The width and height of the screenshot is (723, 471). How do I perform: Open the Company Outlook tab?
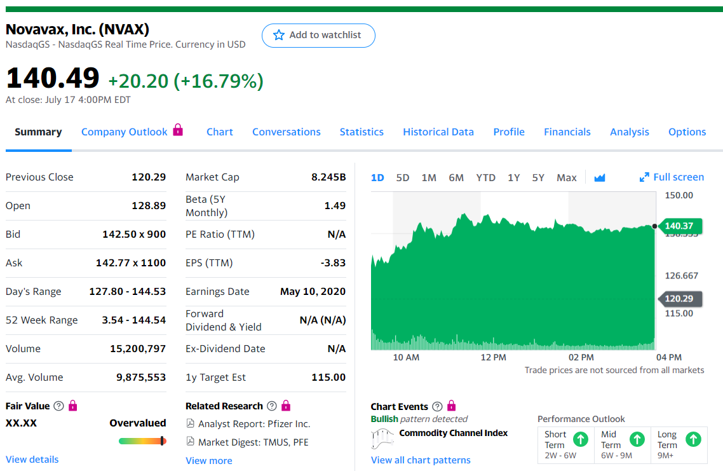pyautogui.click(x=124, y=132)
